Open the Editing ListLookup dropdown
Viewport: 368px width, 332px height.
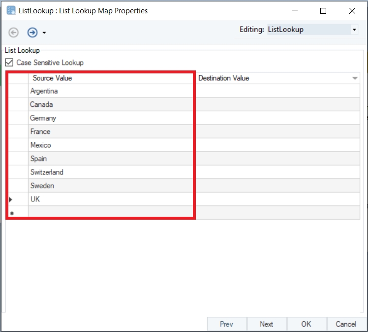pos(354,30)
